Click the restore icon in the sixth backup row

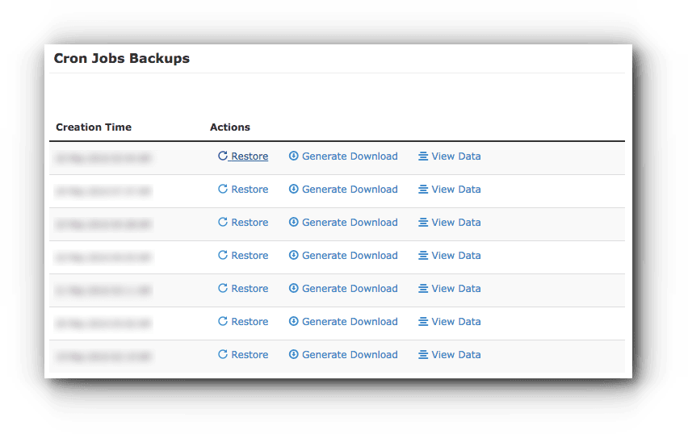[x=223, y=321]
